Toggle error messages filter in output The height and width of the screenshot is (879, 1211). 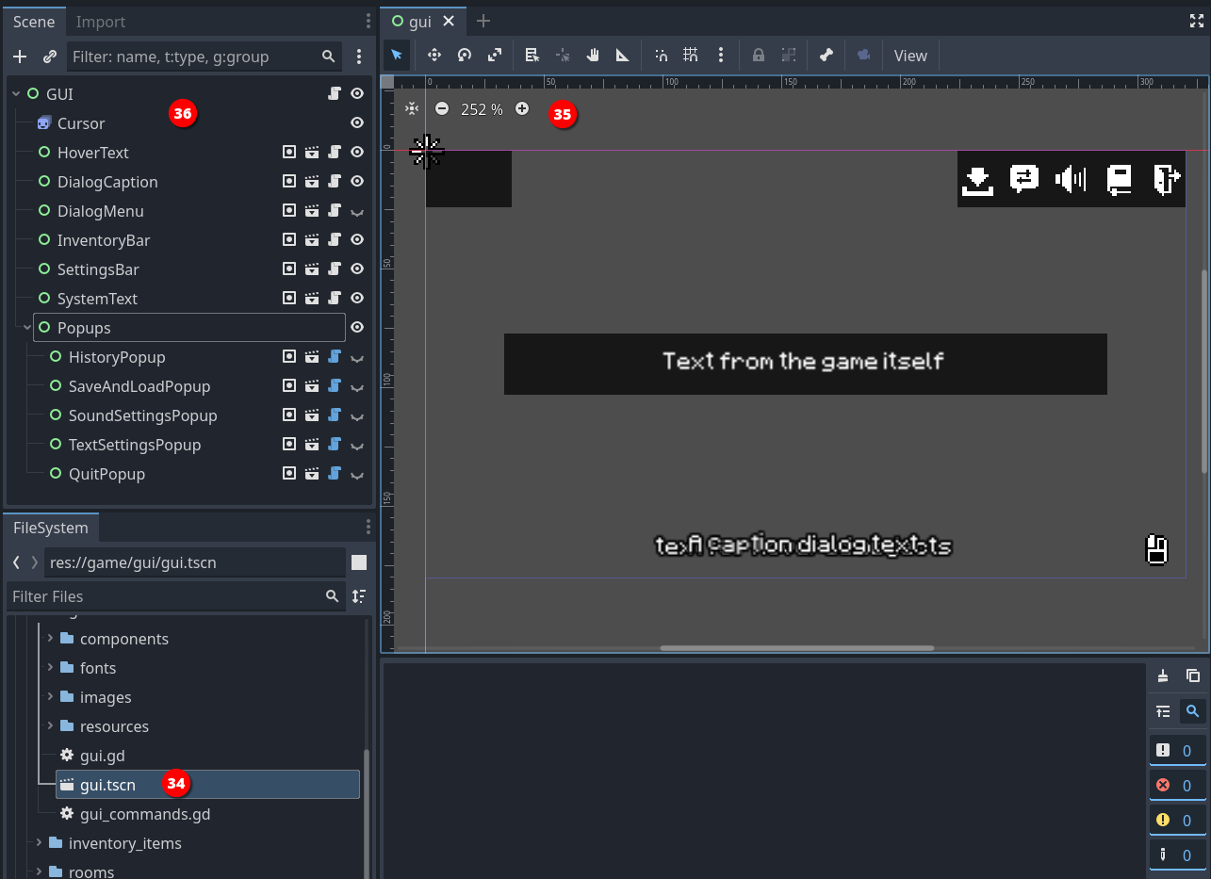[1178, 785]
